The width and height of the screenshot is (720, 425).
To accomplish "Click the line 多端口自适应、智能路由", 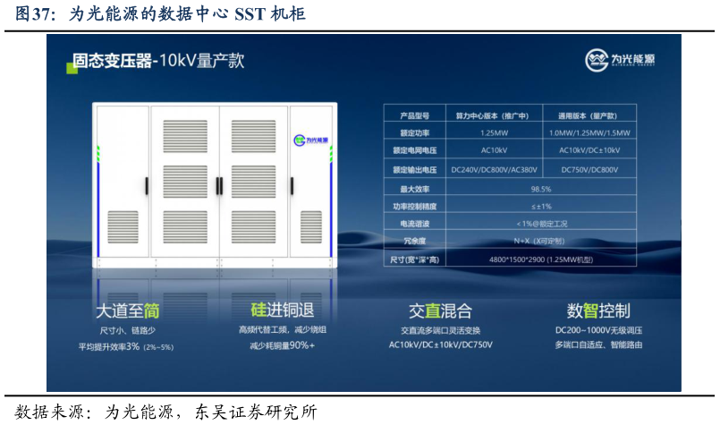I will point(598,344).
